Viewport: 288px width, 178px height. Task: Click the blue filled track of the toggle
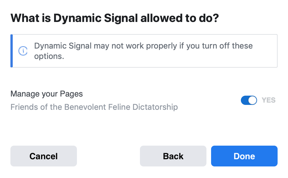coord(244,100)
